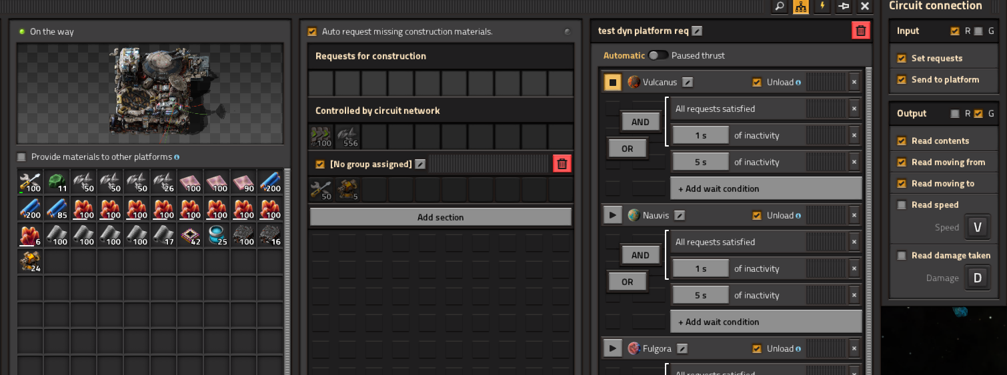Change Nauvis '5 s' inactivity time

click(700, 295)
